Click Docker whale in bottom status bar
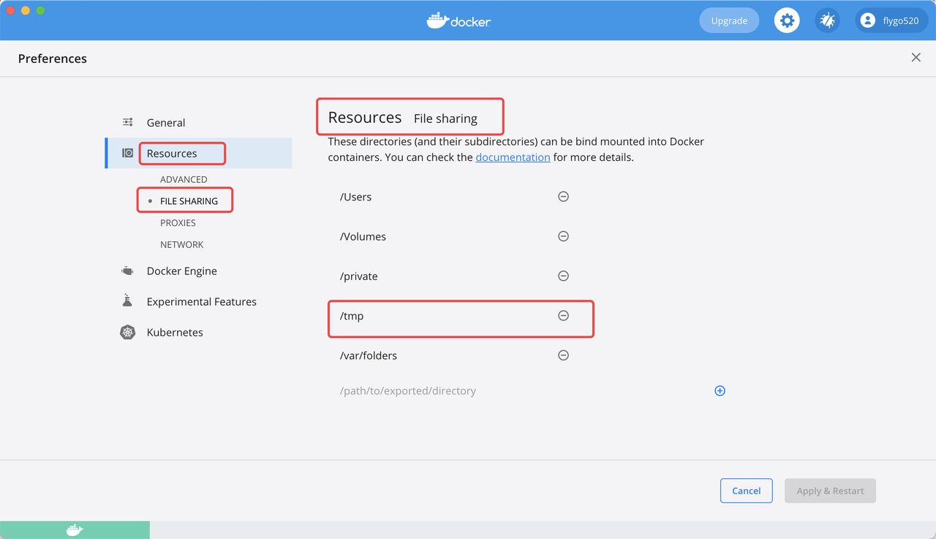This screenshot has width=936, height=539. pyautogui.click(x=75, y=530)
